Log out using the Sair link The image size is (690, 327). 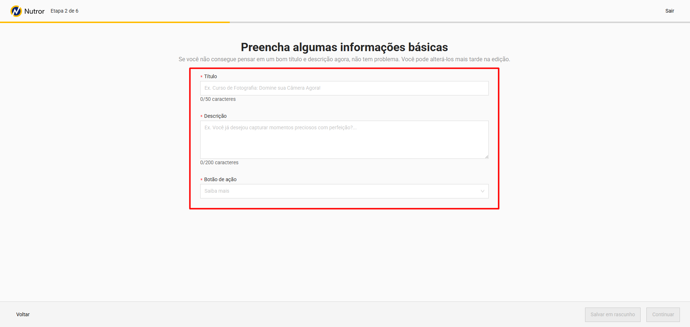point(669,11)
